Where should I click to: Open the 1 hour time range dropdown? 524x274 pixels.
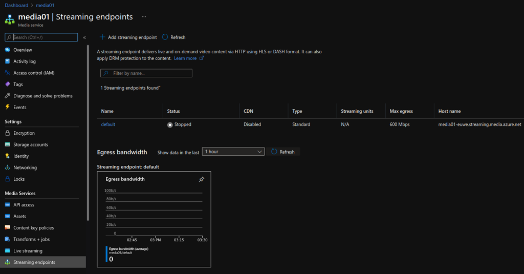point(233,152)
